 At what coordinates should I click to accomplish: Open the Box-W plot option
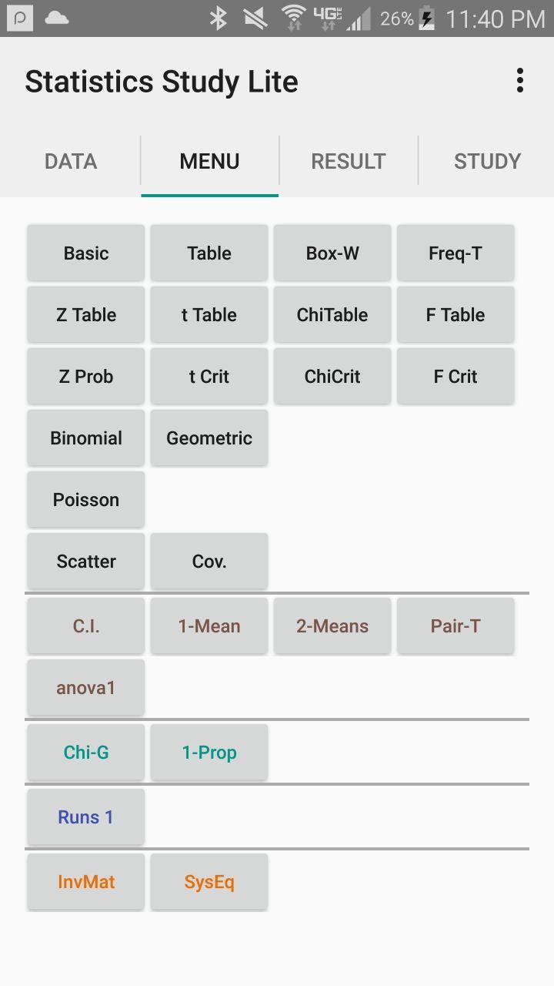click(x=332, y=253)
